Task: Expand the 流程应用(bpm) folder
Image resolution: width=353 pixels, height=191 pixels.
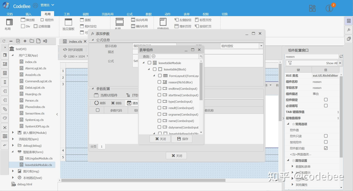Action: [x=13, y=139]
